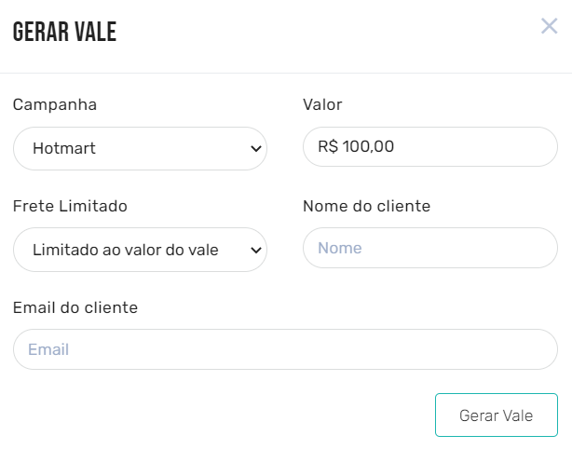
Task: Click the R$ 100,00 value text
Action: (x=355, y=147)
